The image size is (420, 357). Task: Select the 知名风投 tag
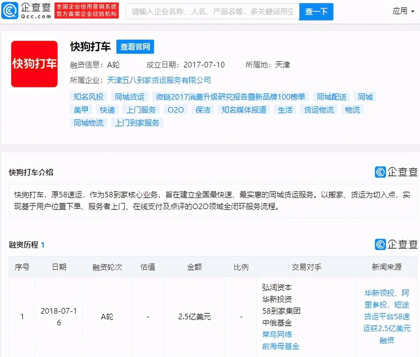point(88,97)
